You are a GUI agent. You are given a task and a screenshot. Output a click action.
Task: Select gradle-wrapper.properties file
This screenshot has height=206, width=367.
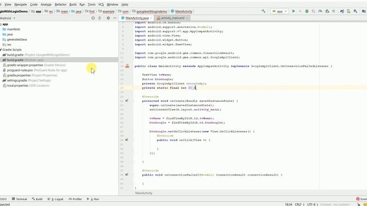[x=34, y=65]
